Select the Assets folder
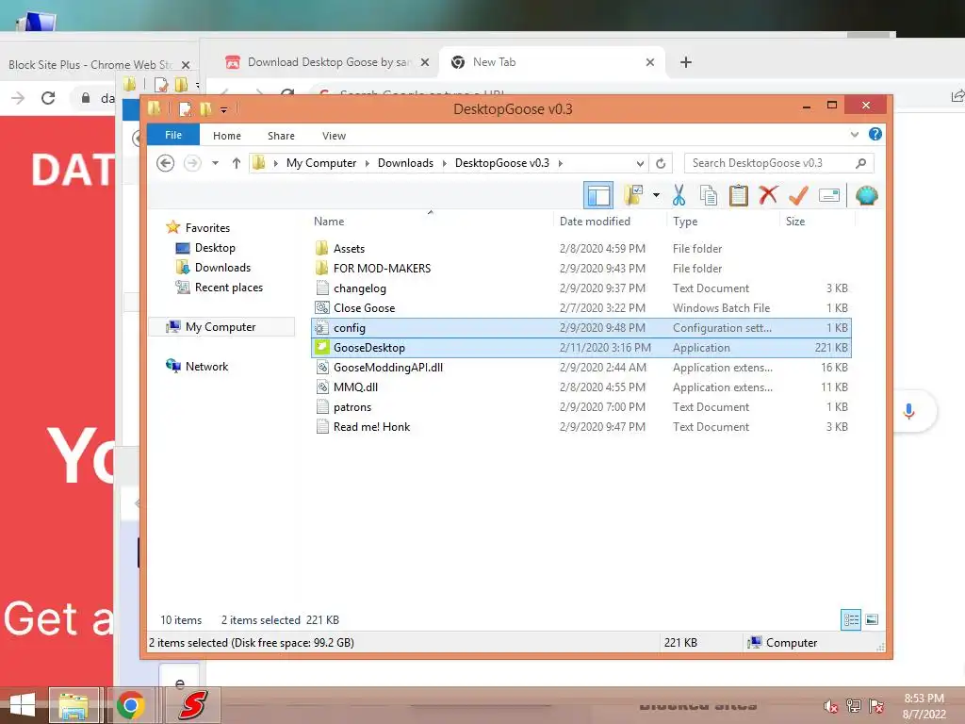The height and width of the screenshot is (724, 965). pyautogui.click(x=349, y=249)
